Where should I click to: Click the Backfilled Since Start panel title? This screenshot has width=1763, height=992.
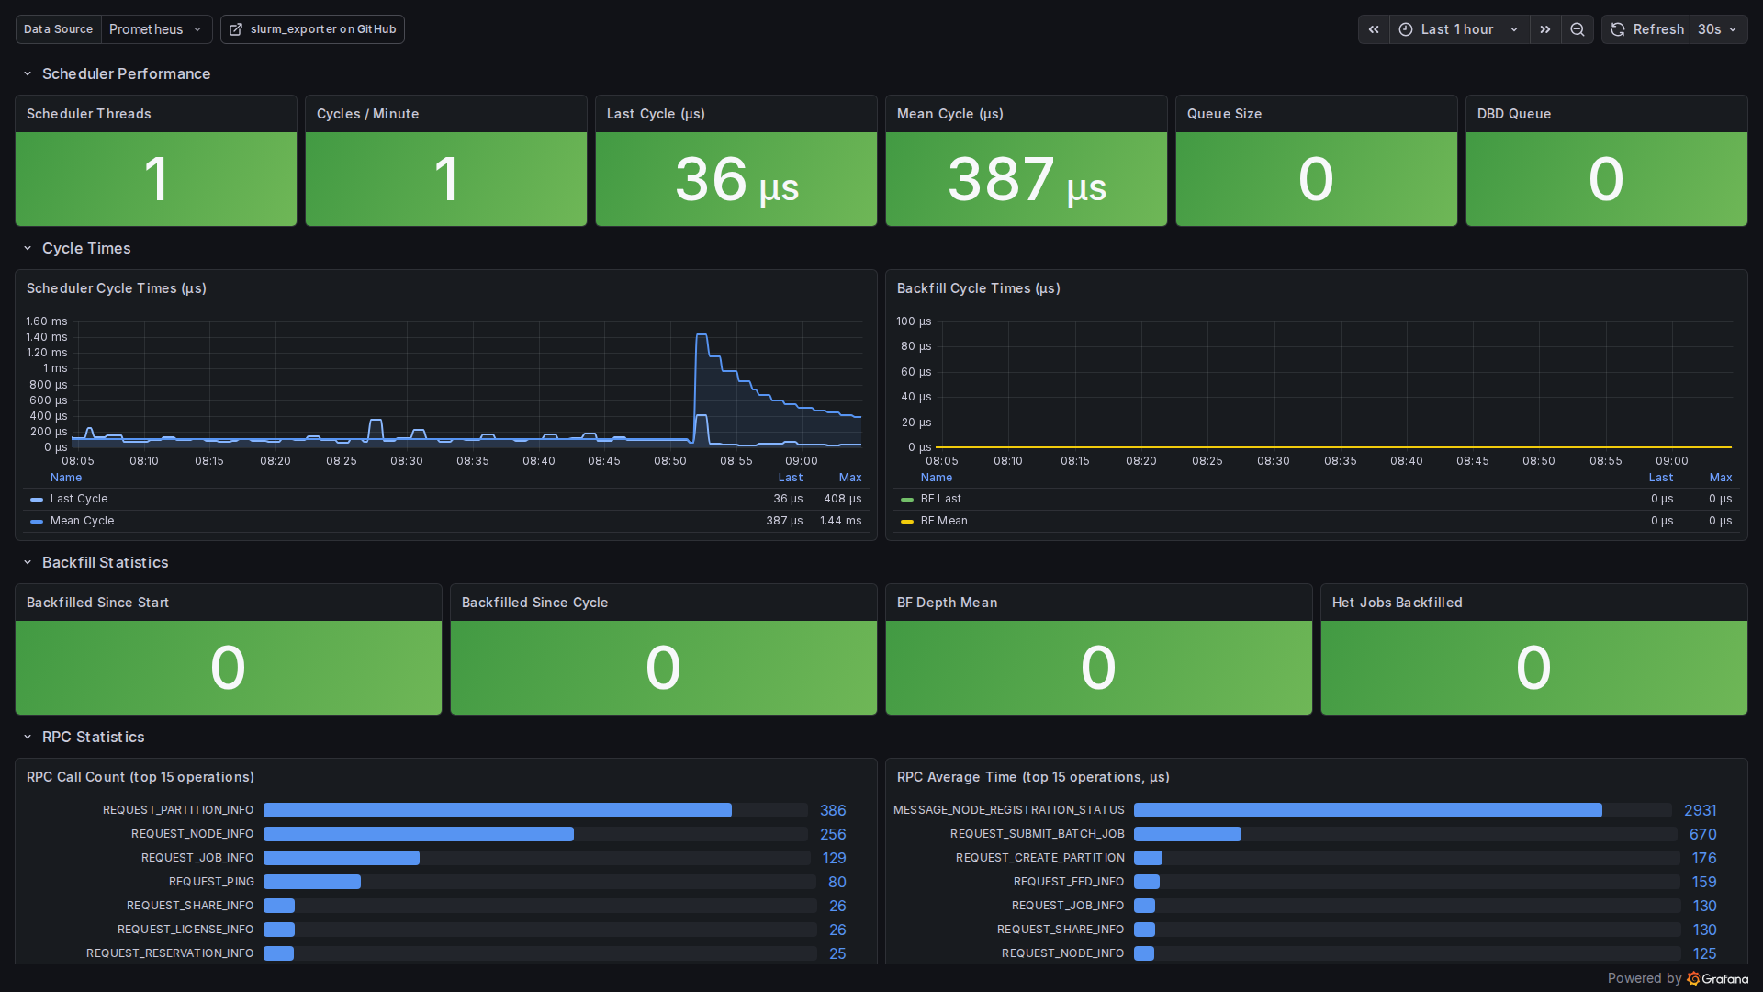click(x=98, y=603)
